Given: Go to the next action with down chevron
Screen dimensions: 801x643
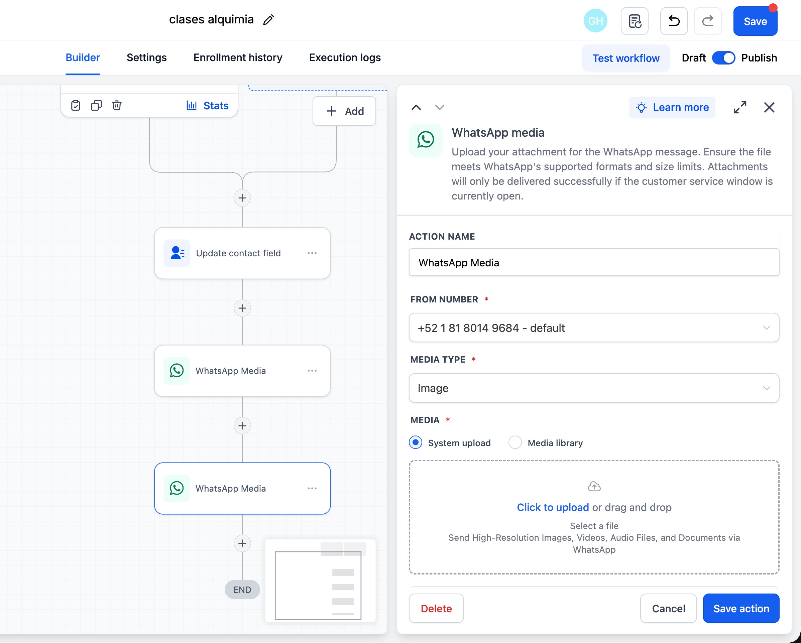Looking at the screenshot, I should coord(440,107).
